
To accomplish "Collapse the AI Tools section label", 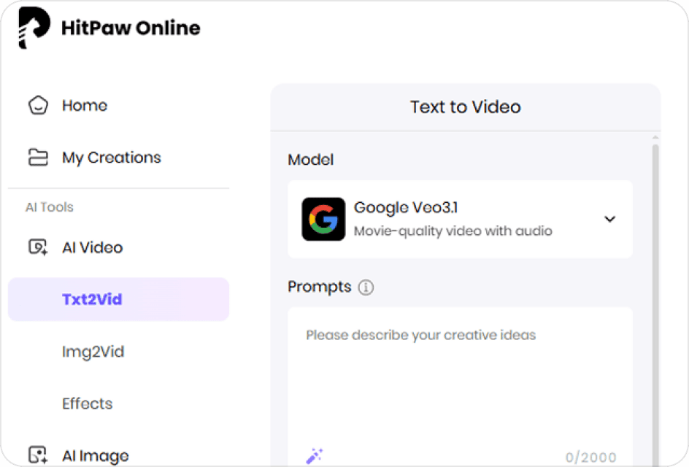I will pos(49,207).
